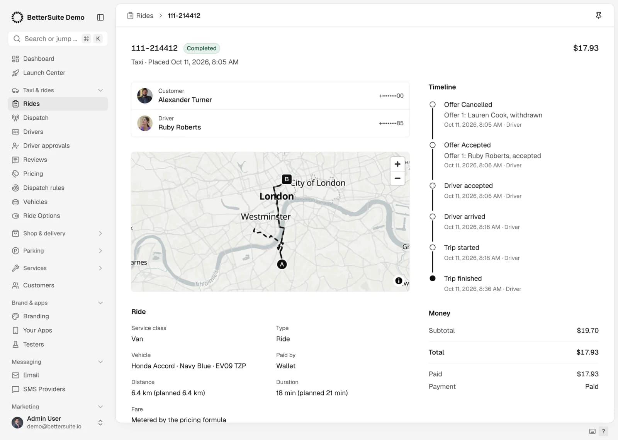Screen dimensions: 618x440
Task: Select the Trip started timeline marker
Action: click(x=433, y=248)
